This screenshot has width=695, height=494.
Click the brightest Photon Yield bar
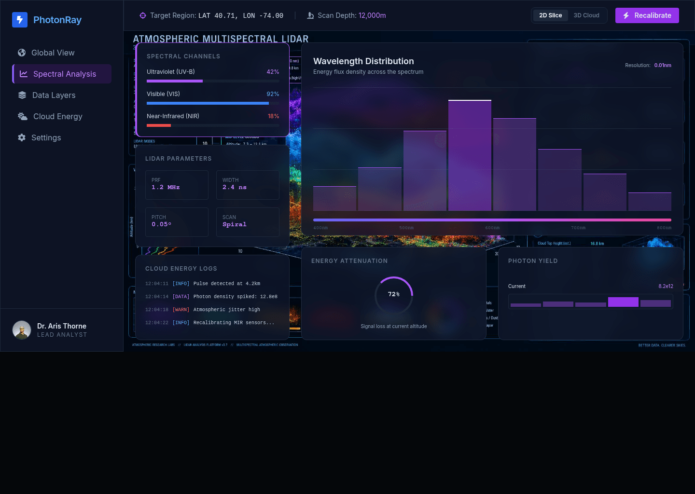(x=623, y=302)
